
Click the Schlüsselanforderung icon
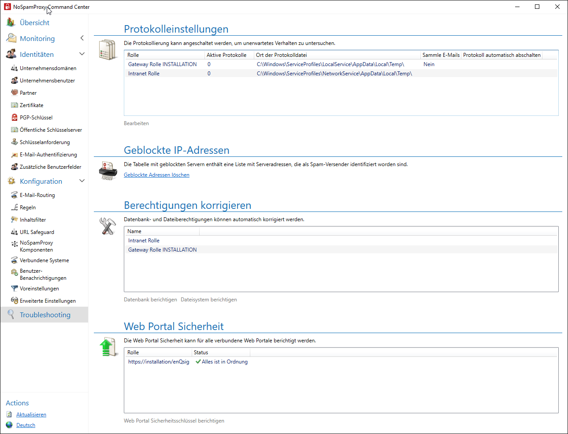pyautogui.click(x=15, y=142)
